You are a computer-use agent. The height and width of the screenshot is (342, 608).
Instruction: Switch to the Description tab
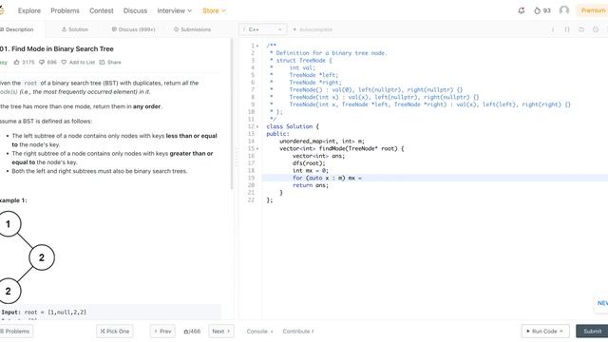click(x=17, y=29)
